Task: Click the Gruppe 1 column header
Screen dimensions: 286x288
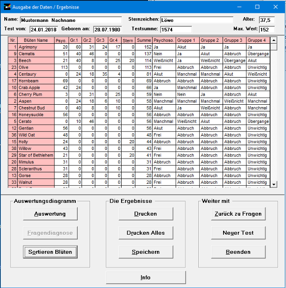Action: point(188,40)
